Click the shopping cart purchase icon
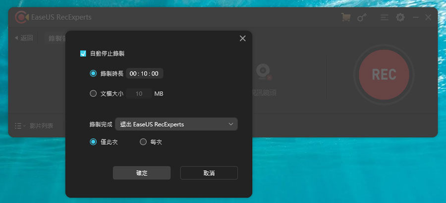The width and height of the screenshot is (446, 203). 345,17
